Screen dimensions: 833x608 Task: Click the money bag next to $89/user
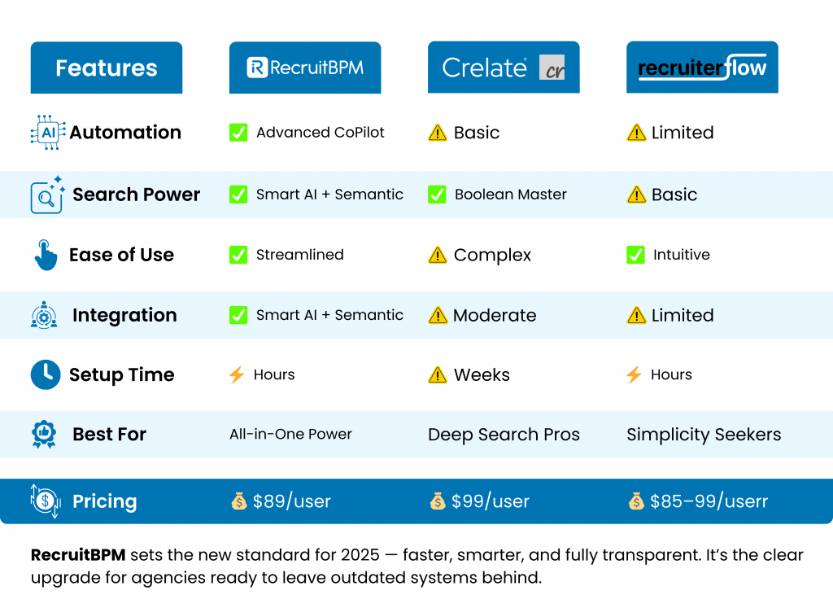(x=238, y=501)
